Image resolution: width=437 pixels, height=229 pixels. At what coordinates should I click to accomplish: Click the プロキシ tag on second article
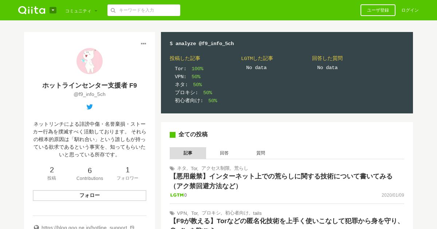pyautogui.click(x=211, y=213)
